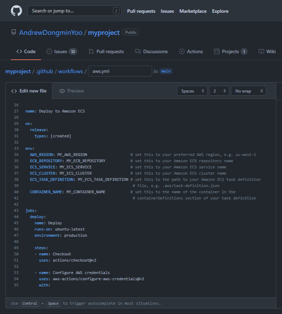Viewport: 282px width, 314px height.
Task: Click 'ECR_REPOSITORY: MY_ECR_REPOSITORY' on line 35
Action: 68,161
